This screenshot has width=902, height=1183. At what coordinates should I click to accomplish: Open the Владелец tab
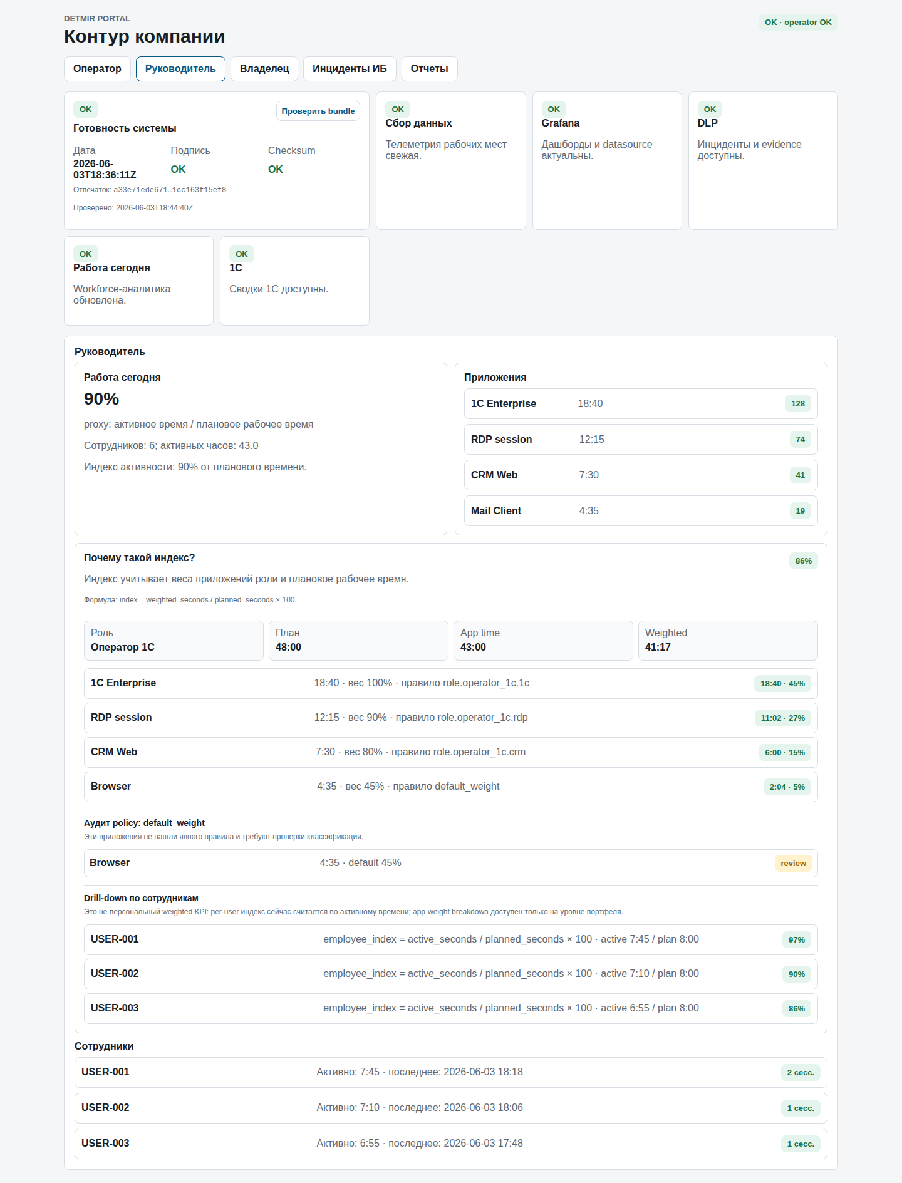[264, 69]
